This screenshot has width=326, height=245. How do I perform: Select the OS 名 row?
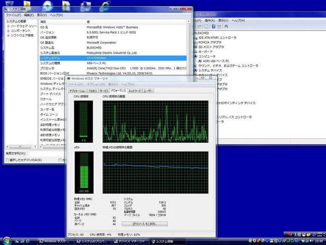(113, 27)
